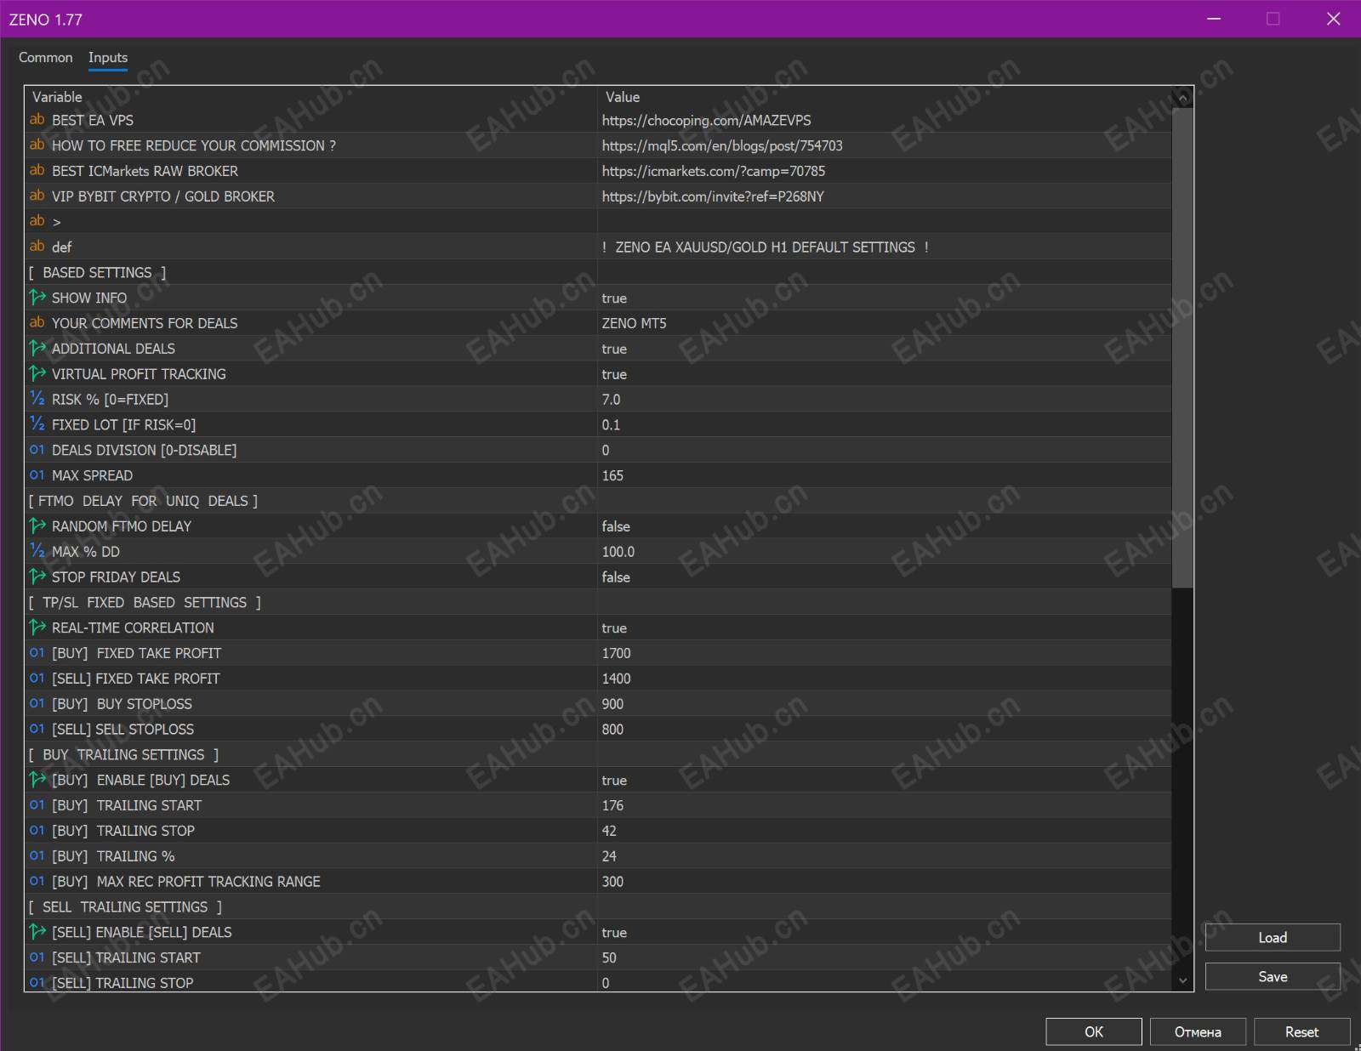Viewport: 1361px width, 1051px height.
Task: Click the double-type icon beside RISK % [0=FIXED]
Action: [x=37, y=399]
